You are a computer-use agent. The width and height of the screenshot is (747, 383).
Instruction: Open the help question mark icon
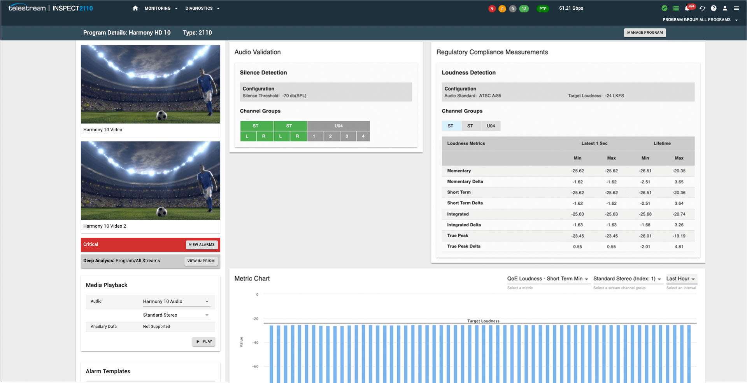(714, 8)
